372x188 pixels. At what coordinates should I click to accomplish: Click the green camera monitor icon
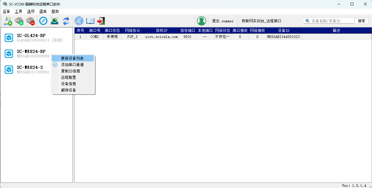point(55,21)
